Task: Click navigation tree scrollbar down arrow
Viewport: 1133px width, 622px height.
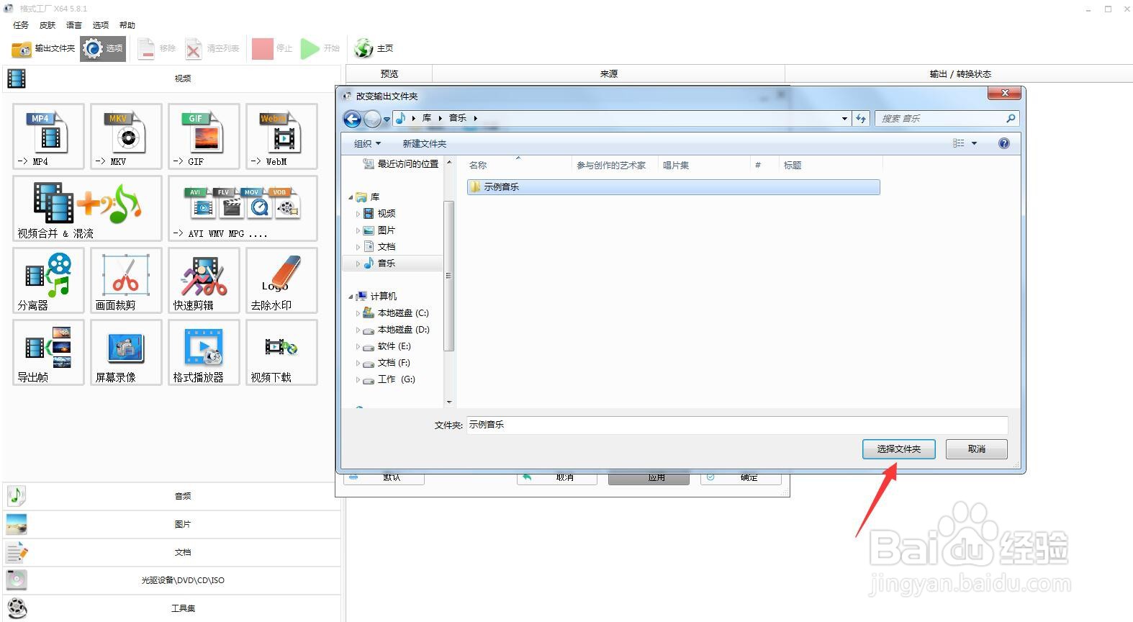Action: click(449, 402)
